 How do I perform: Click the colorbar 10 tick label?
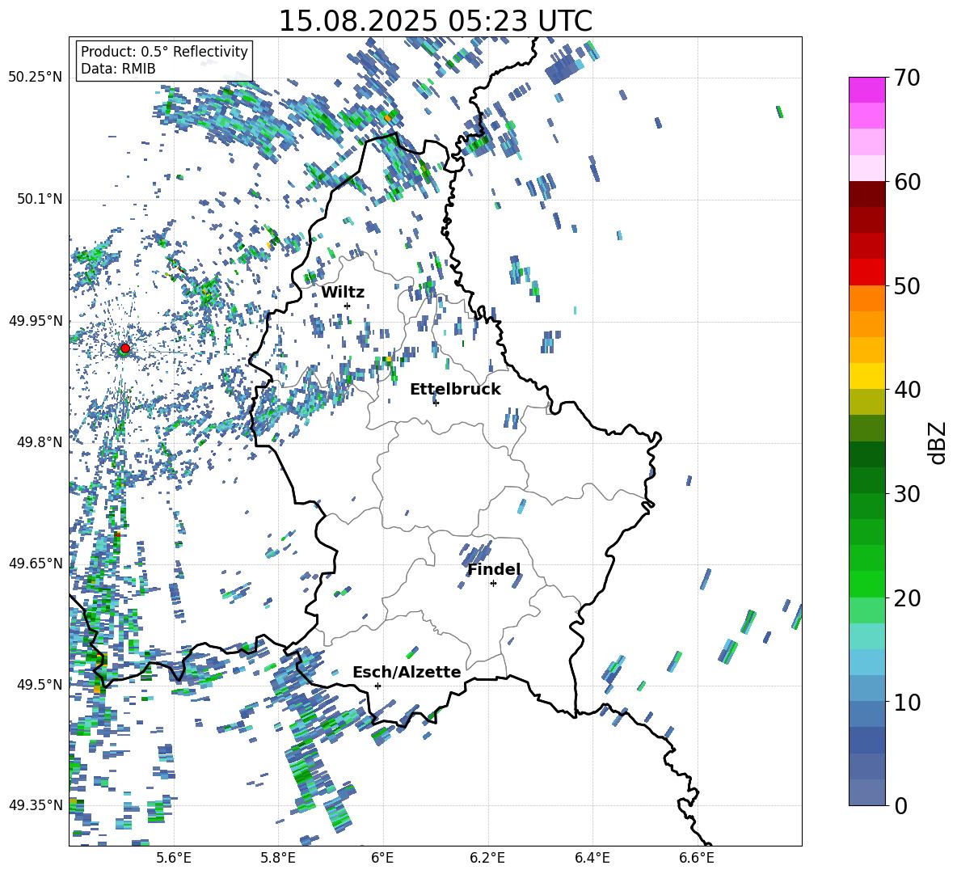[x=907, y=702]
